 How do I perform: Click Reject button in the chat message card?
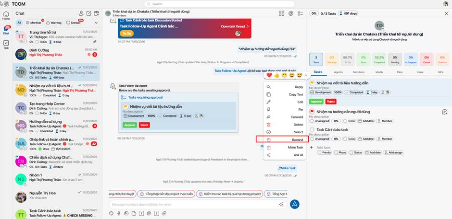[x=144, y=125]
